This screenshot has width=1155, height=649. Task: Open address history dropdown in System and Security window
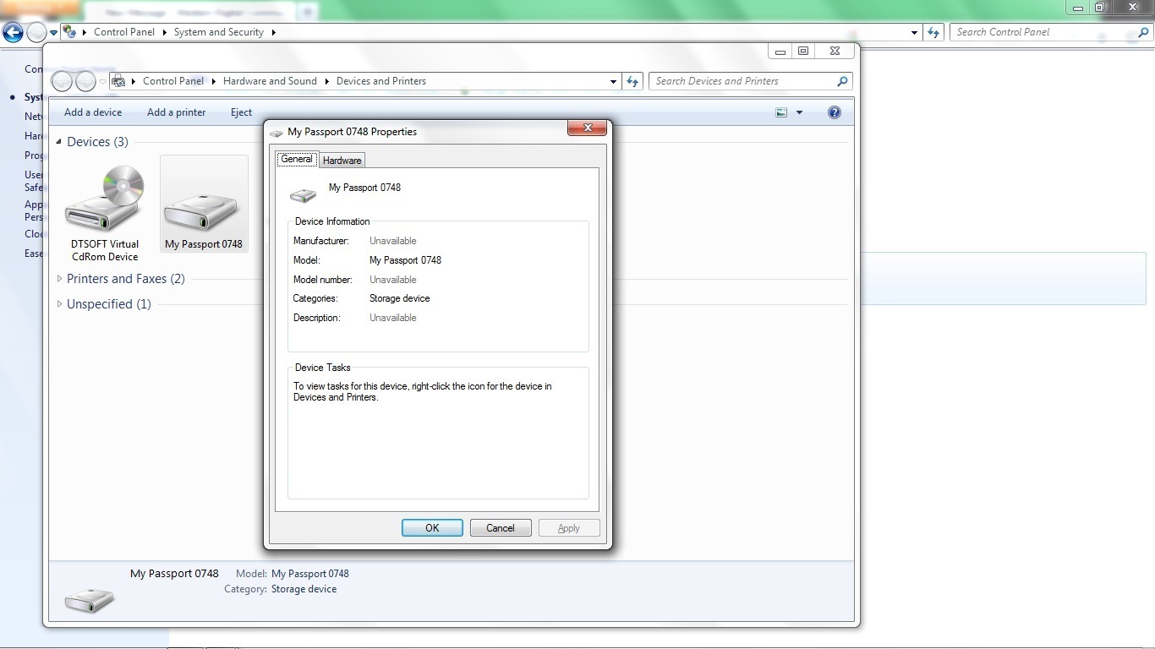(914, 33)
